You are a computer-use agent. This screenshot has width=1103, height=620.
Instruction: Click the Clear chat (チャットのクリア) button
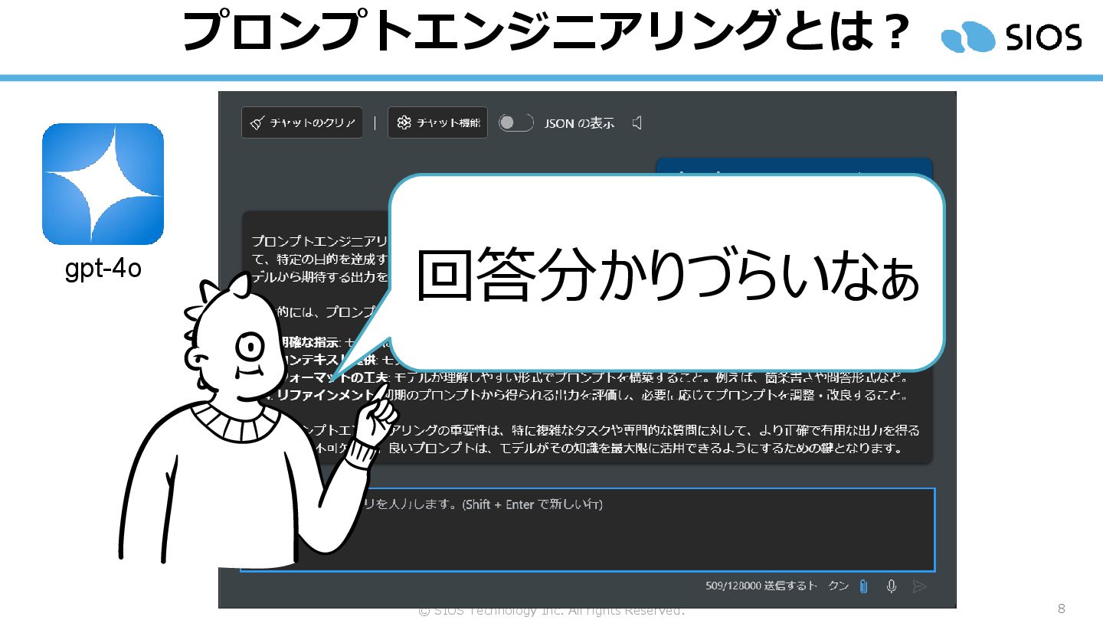point(302,122)
